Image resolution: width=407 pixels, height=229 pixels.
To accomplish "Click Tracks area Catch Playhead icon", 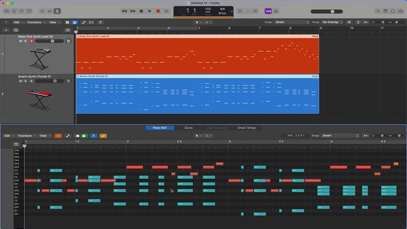I will pyautogui.click(x=100, y=22).
